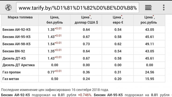This screenshot has height=97, width=172.
Task: Select the Бензин АИ-92-К5 row label
Action: click(x=16, y=30)
